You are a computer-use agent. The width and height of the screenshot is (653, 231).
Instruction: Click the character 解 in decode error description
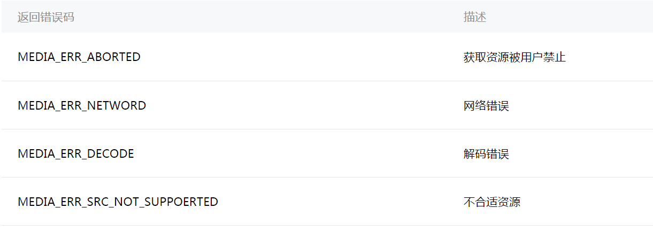[469, 154]
